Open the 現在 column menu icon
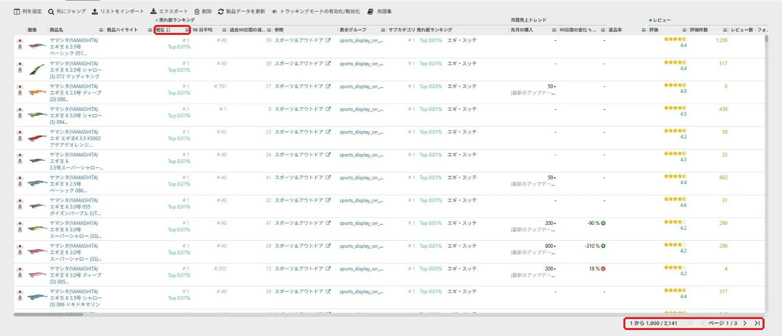Image resolution: width=782 pixels, height=336 pixels. (x=187, y=30)
